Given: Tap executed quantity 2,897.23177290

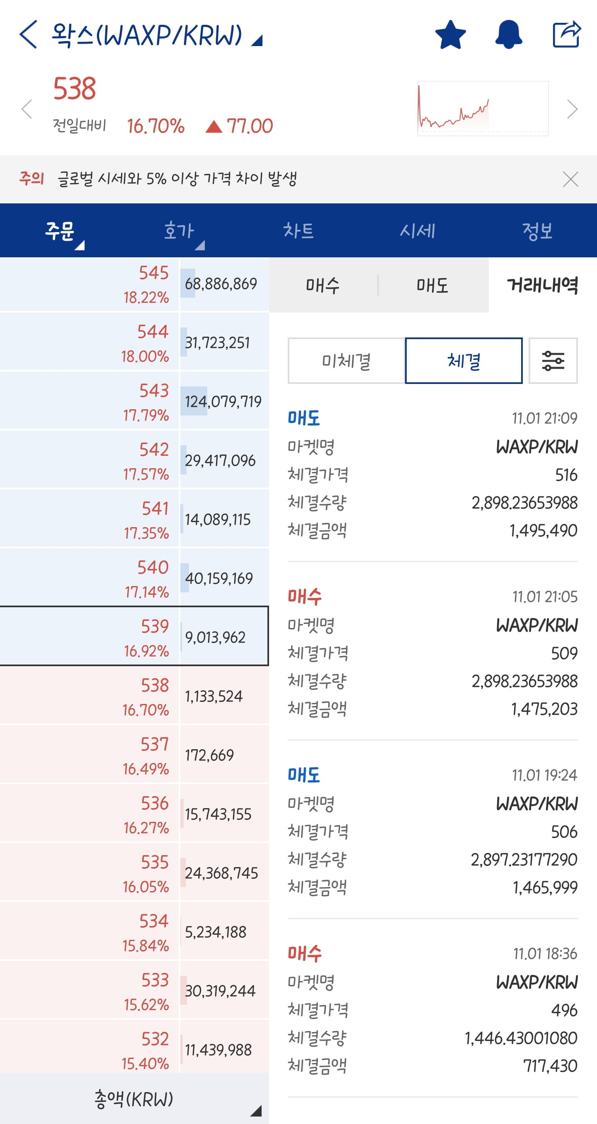Looking at the screenshot, I should pyautogui.click(x=524, y=860).
